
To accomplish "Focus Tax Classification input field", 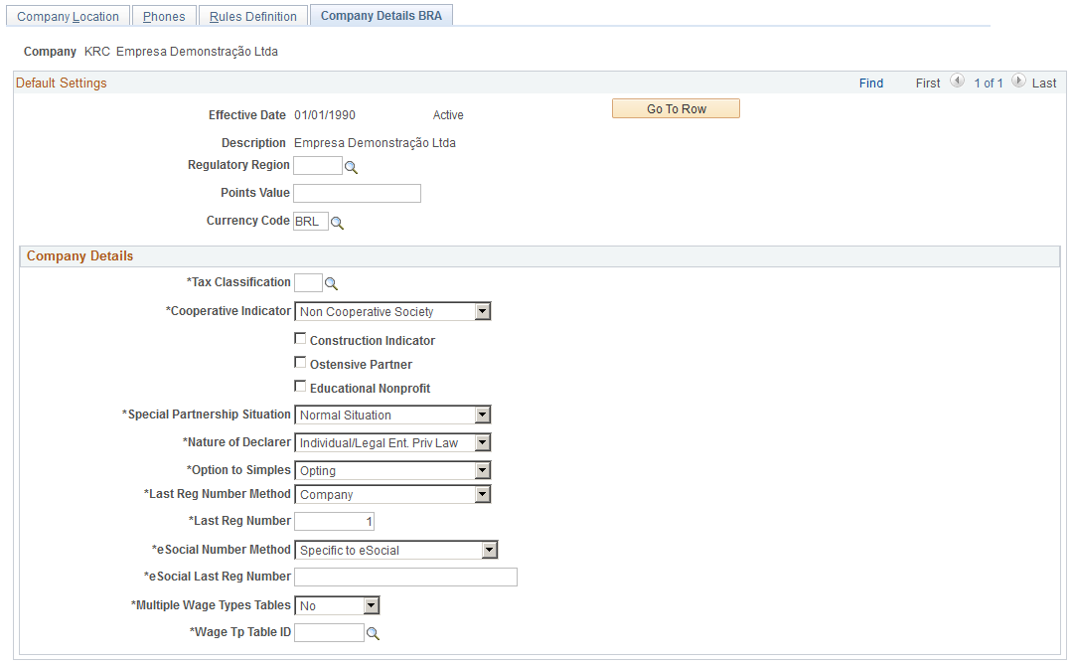I will tap(308, 283).
